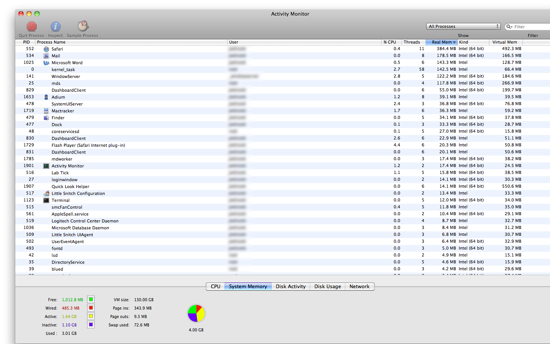550x344 pixels.
Task: Sort by User column header
Action: (x=304, y=42)
